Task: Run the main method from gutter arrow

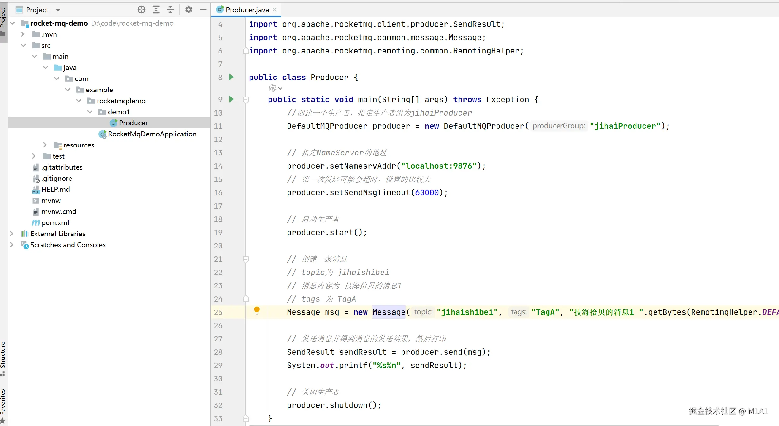Action: click(231, 99)
